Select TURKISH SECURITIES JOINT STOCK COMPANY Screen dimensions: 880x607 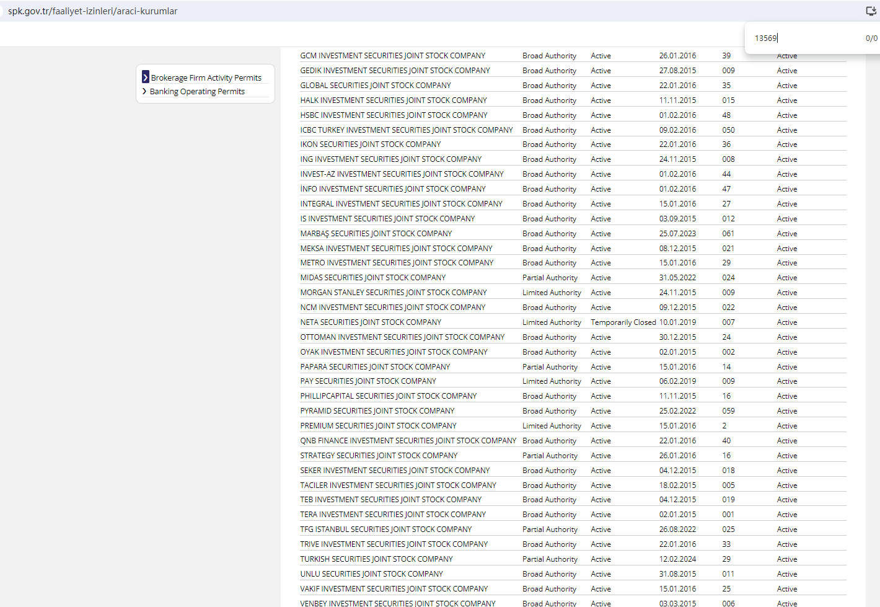[x=377, y=559]
